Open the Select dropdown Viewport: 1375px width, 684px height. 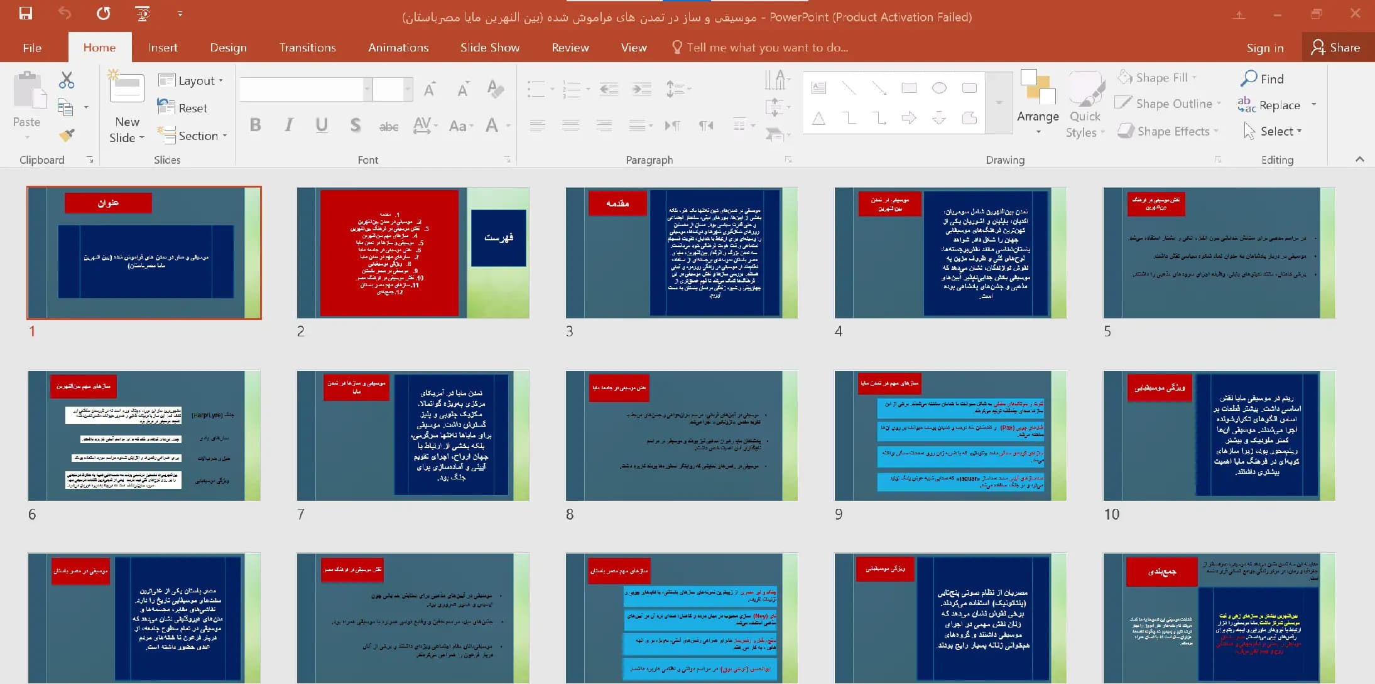1273,131
